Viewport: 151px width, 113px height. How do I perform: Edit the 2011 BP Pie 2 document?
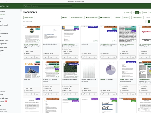tap(103, 94)
